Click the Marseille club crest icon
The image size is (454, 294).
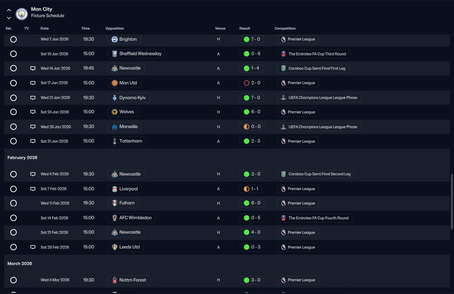(x=115, y=127)
